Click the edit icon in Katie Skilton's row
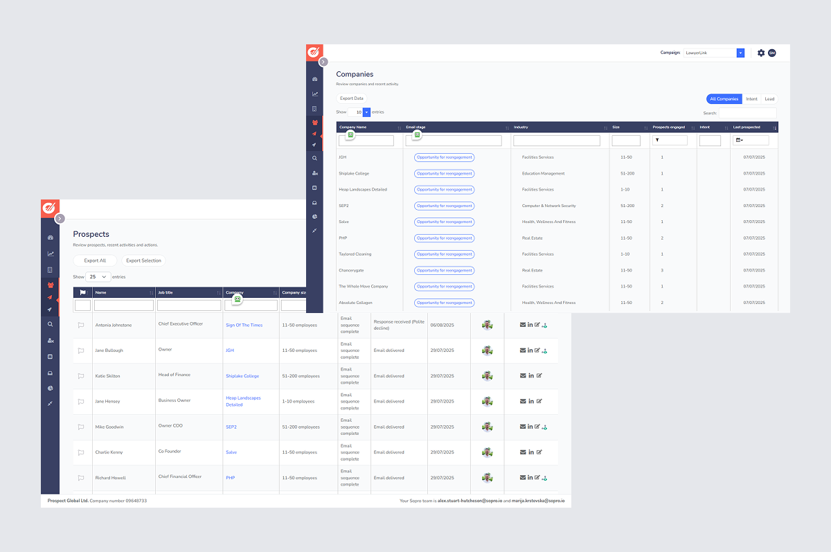 coord(539,375)
